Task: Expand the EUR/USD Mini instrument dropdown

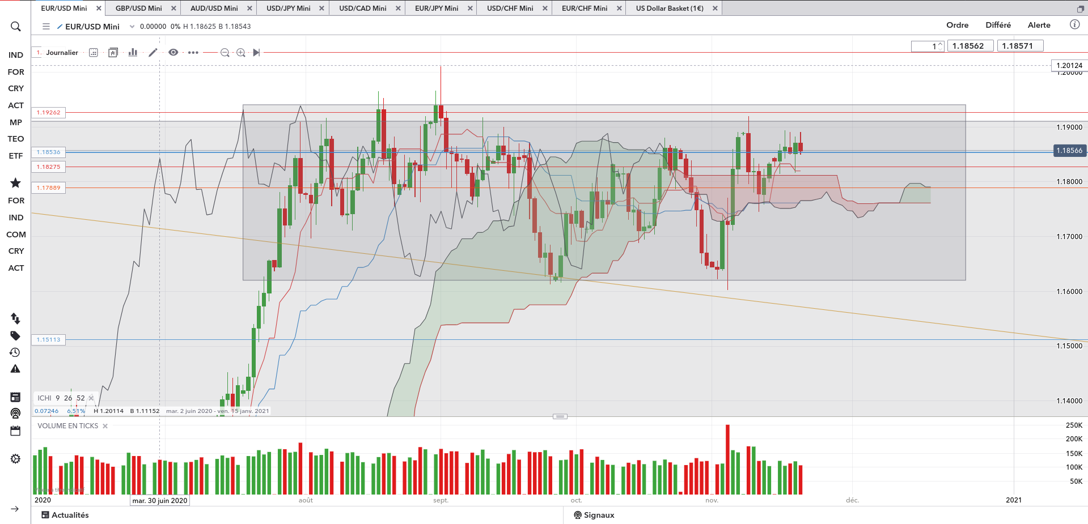Action: pos(132,27)
